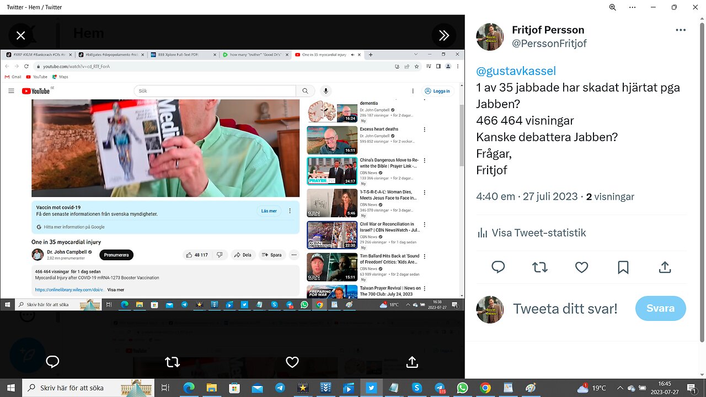This screenshot has height=397, width=706.
Task: Close the tweet image viewer
Action: tap(20, 35)
